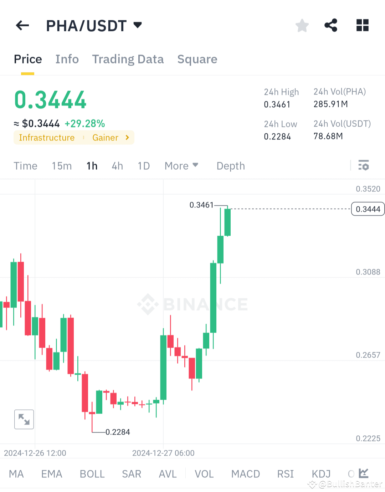385x492 pixels.
Task: Switch chart style via line-chart icon
Action: [363, 473]
